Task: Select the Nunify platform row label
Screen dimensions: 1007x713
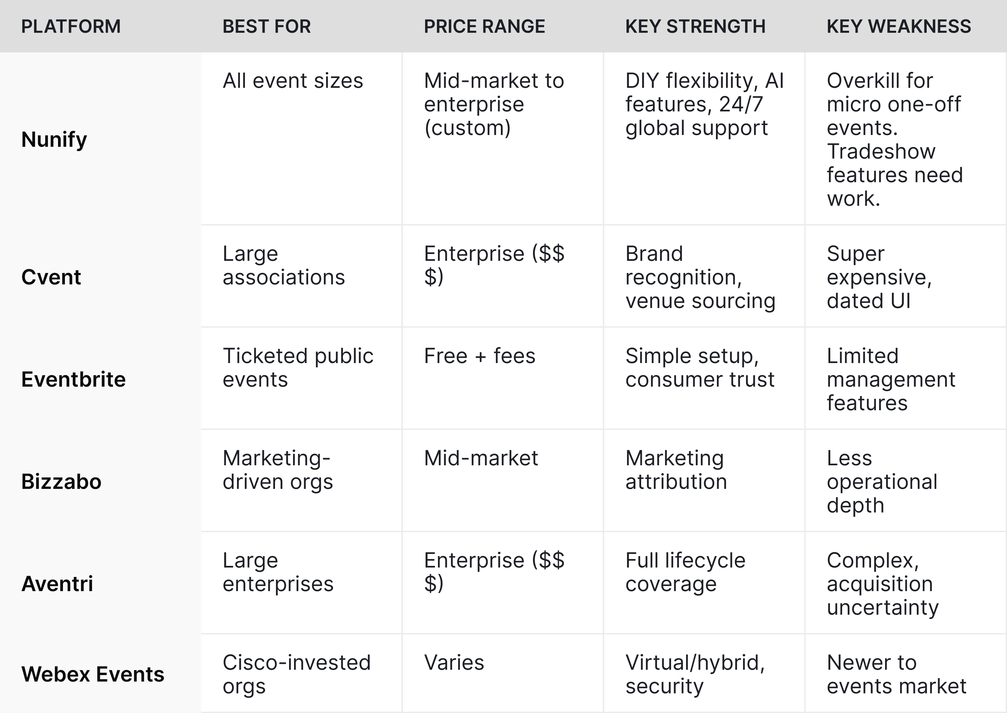Action: 54,140
